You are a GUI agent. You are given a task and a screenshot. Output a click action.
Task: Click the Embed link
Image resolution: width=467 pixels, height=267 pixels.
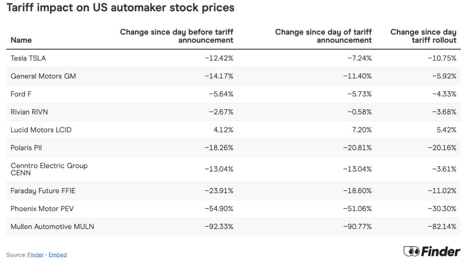[x=57, y=255]
